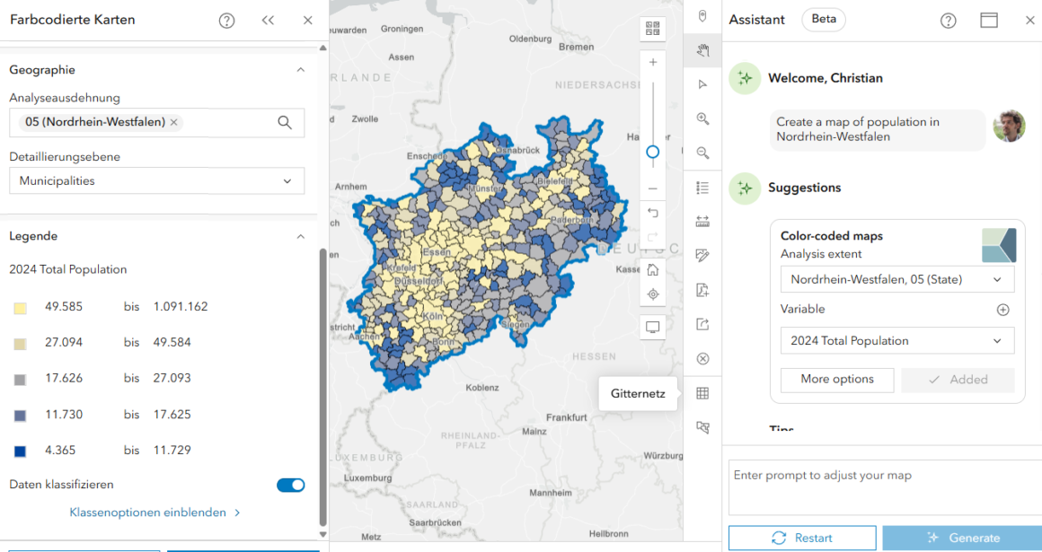
Task: Zoom in with the plus map button
Action: pyautogui.click(x=652, y=63)
